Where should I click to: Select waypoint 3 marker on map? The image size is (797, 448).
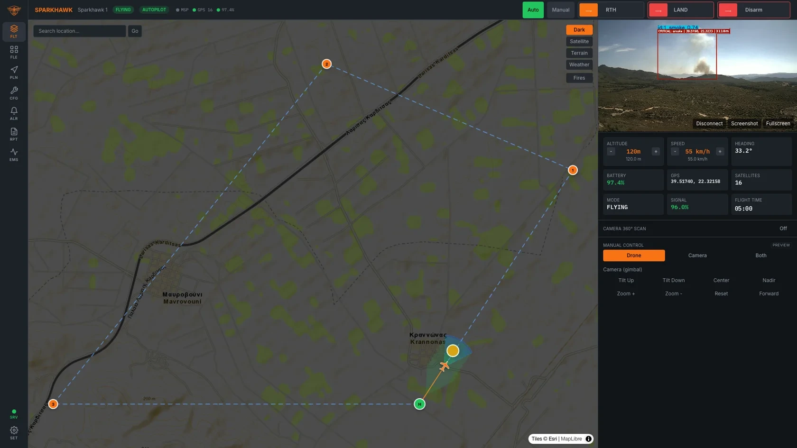click(x=53, y=404)
